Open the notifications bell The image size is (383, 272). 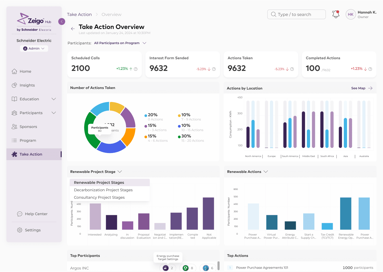(x=336, y=14)
